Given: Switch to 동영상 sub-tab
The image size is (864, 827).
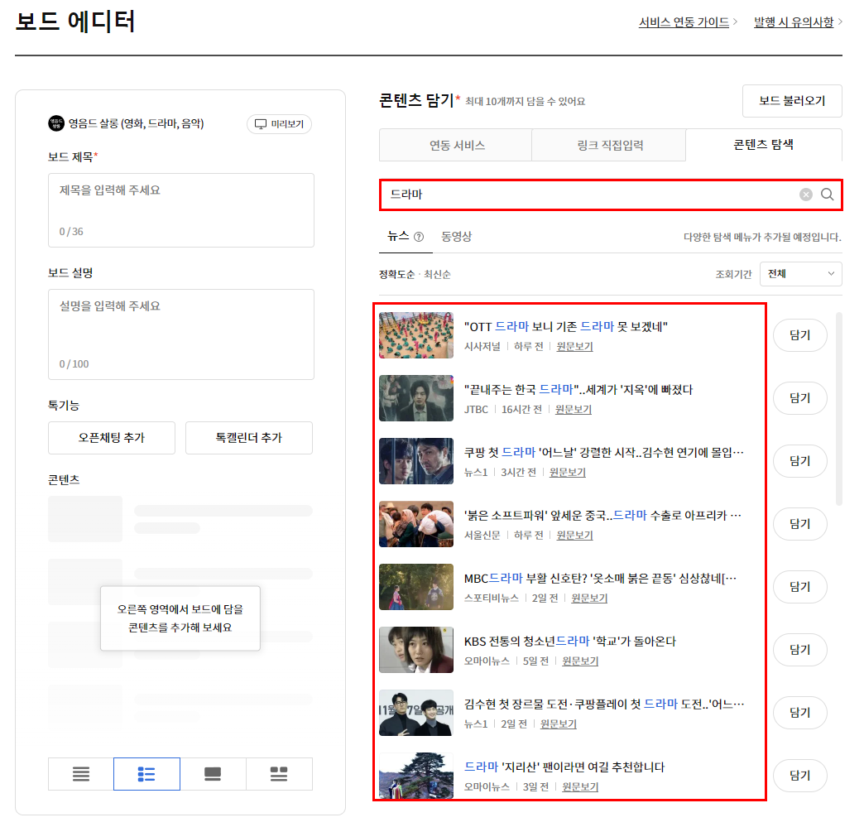Looking at the screenshot, I should tap(456, 237).
